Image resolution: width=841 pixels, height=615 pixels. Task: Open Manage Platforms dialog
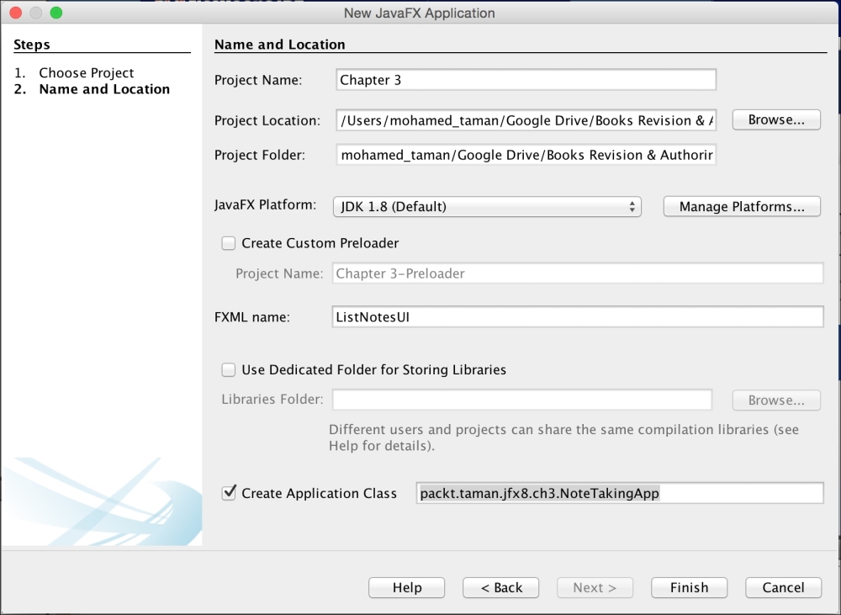[742, 207]
